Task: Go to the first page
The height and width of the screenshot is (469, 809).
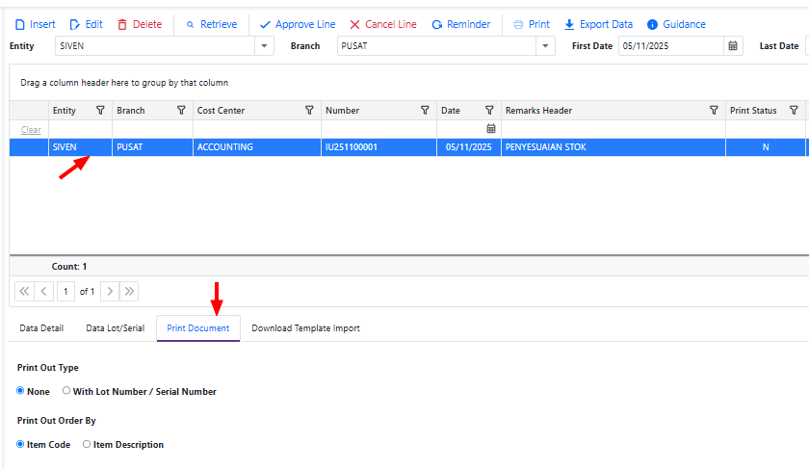Action: coord(24,292)
